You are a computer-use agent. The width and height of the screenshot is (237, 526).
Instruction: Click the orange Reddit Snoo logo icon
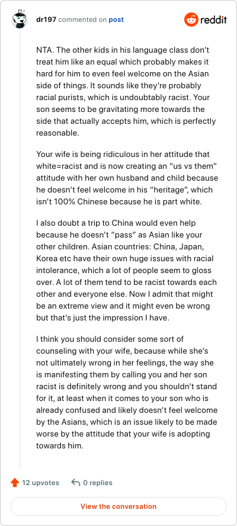click(x=191, y=20)
